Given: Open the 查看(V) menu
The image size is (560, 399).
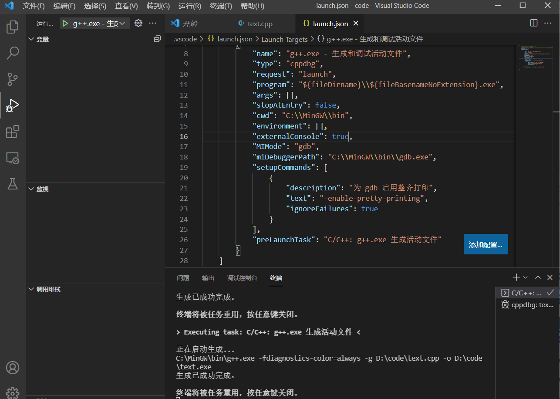Looking at the screenshot, I should pyautogui.click(x=127, y=6).
